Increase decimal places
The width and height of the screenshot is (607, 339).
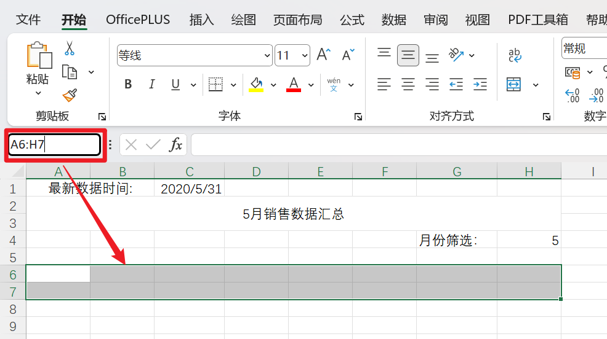(573, 95)
